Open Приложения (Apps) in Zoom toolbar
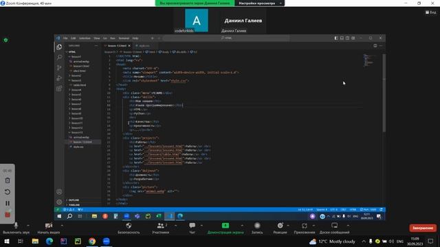Image resolution: width=440 pixels, height=247 pixels. point(304,228)
